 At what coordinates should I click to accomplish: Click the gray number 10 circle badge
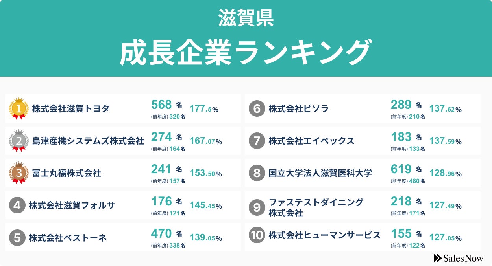(257, 235)
